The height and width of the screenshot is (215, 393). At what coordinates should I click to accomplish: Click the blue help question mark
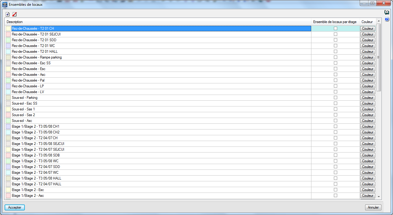(387, 19)
